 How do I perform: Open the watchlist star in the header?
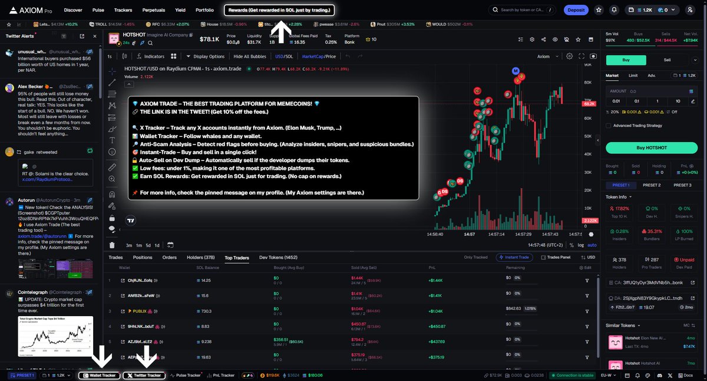(599, 10)
